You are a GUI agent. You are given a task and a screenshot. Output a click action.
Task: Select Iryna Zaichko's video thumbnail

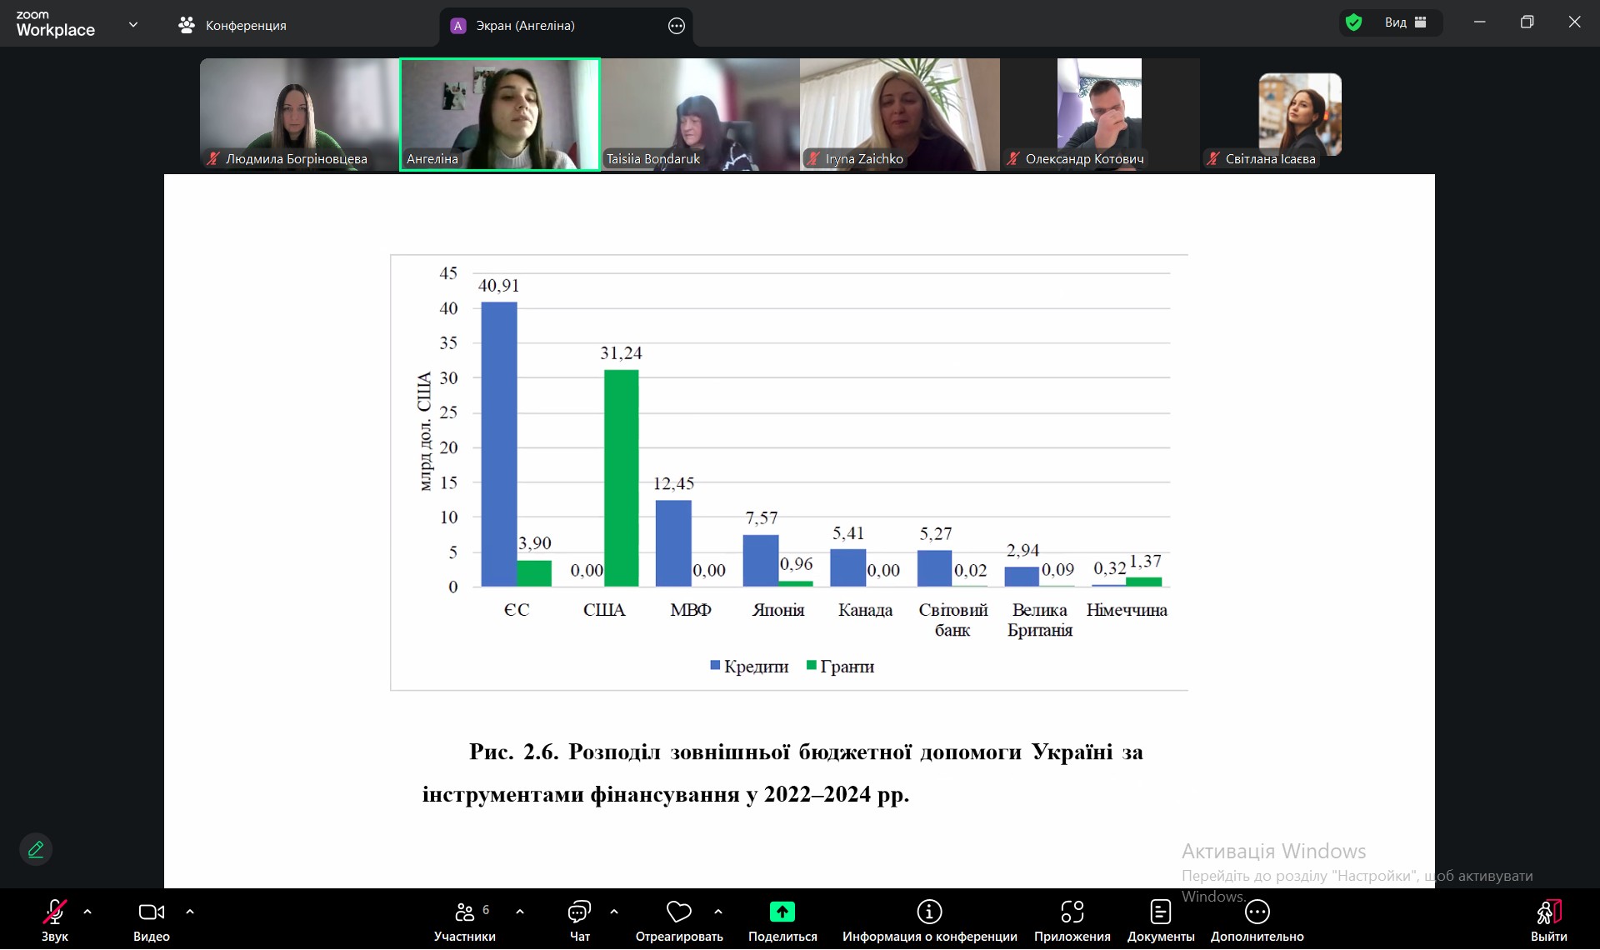click(899, 114)
